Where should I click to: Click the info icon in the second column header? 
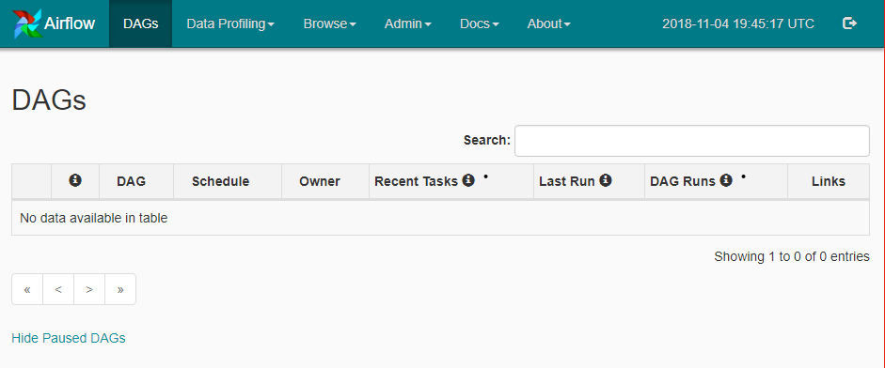[x=75, y=180]
